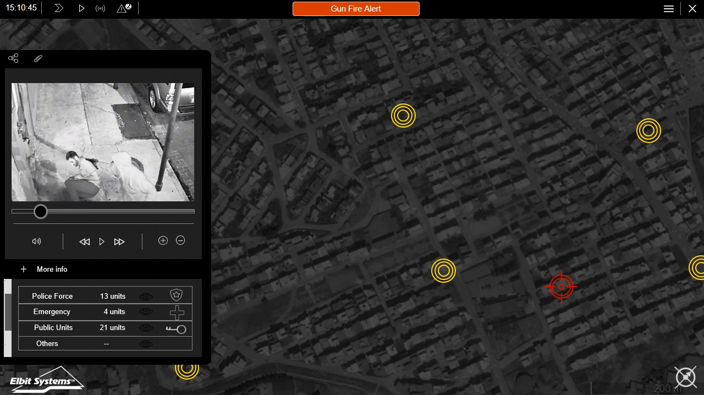Click the video timeline slider handle
Screen dimensions: 704x395
click(40, 211)
